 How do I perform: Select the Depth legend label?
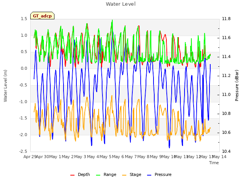click(x=84, y=174)
